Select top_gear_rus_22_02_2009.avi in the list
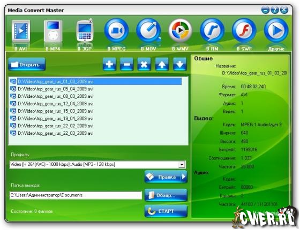Image resolution: width=300 pixels, height=230 pixels. 56,126
